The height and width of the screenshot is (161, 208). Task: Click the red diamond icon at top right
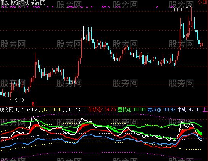tap(200, 2)
